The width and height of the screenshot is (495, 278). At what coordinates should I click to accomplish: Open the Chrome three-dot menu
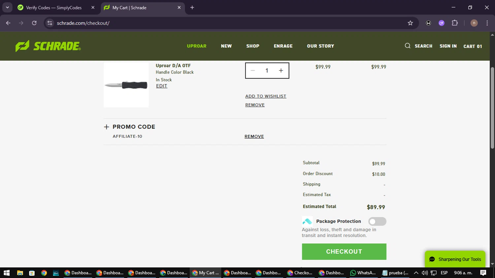coord(487,23)
